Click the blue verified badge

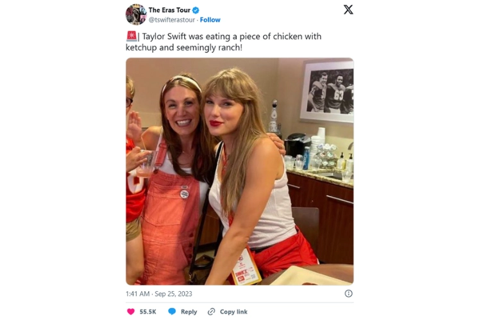pyautogui.click(x=196, y=10)
